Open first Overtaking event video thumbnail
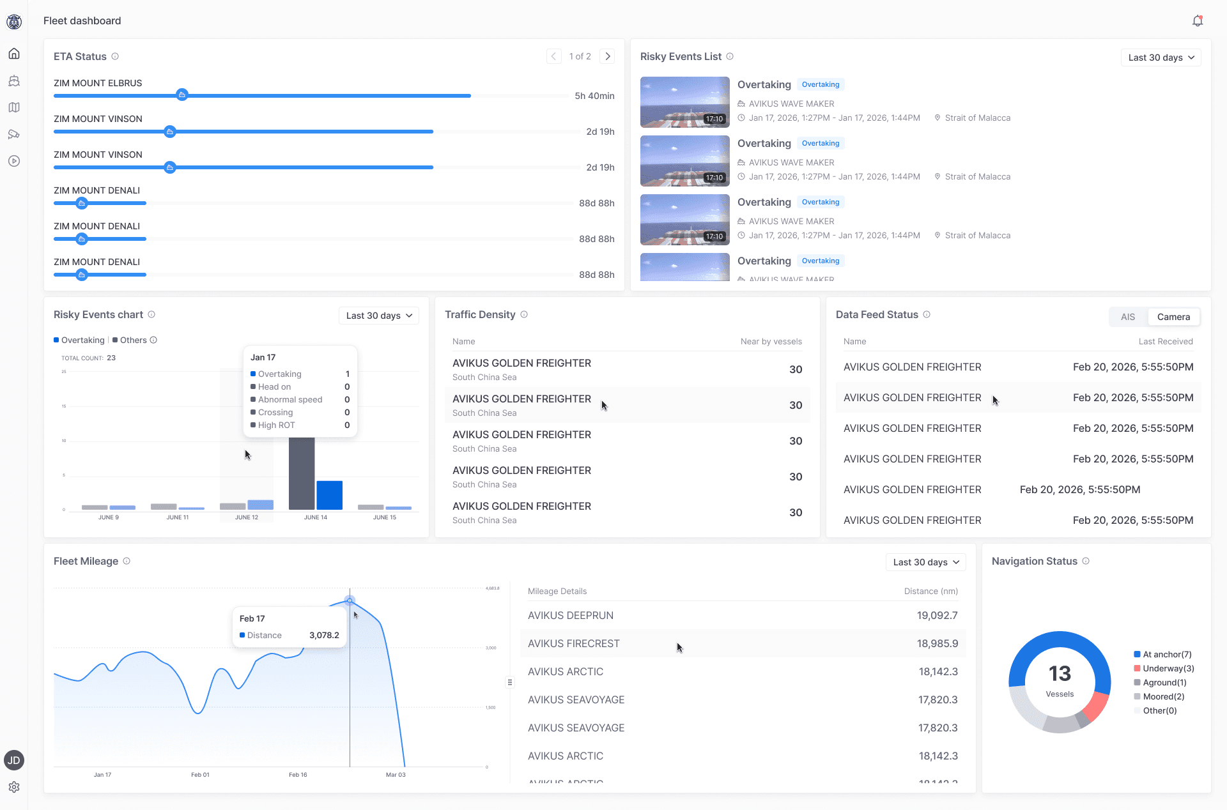The image size is (1227, 810). tap(684, 102)
